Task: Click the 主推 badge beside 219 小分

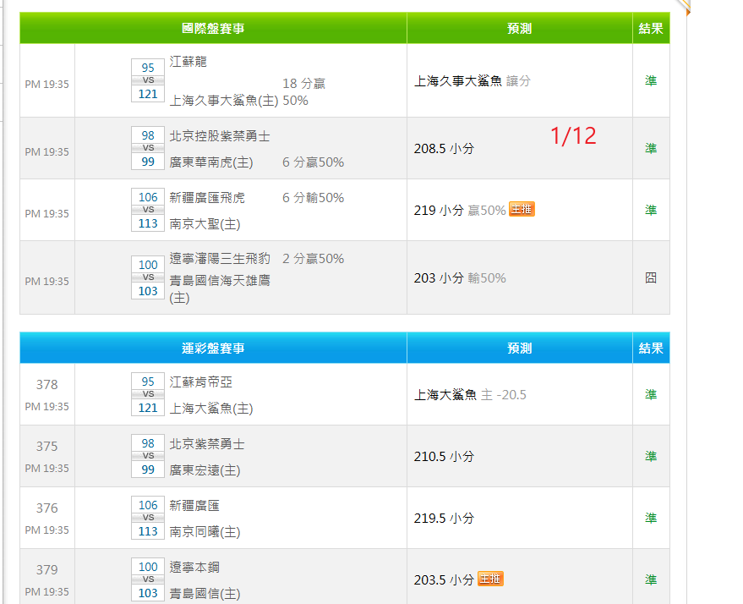Action: (522, 210)
